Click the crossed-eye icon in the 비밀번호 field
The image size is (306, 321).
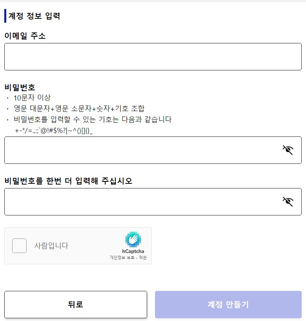tap(288, 149)
